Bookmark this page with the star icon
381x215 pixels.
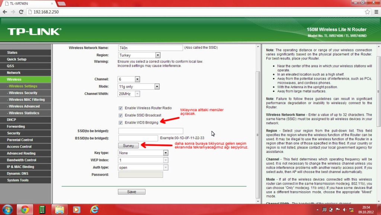click(367, 12)
